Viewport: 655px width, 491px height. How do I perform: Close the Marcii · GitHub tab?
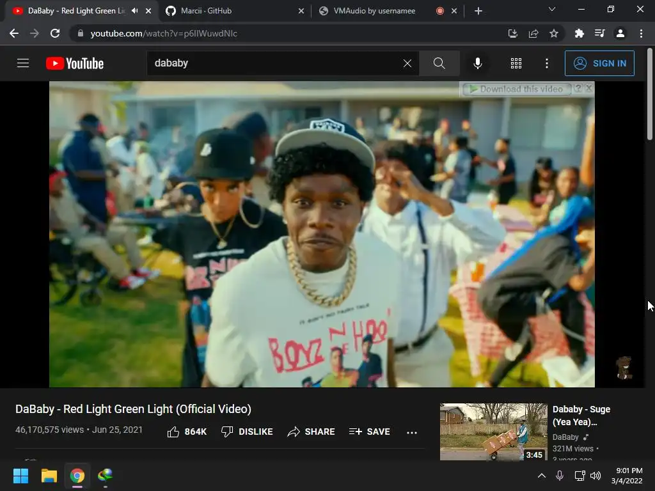pyautogui.click(x=301, y=11)
